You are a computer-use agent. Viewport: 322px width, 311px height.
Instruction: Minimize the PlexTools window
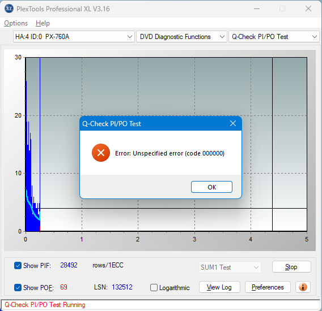tap(257, 8)
